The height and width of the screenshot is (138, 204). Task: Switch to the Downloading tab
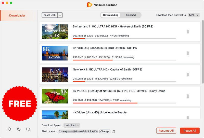click(111, 15)
